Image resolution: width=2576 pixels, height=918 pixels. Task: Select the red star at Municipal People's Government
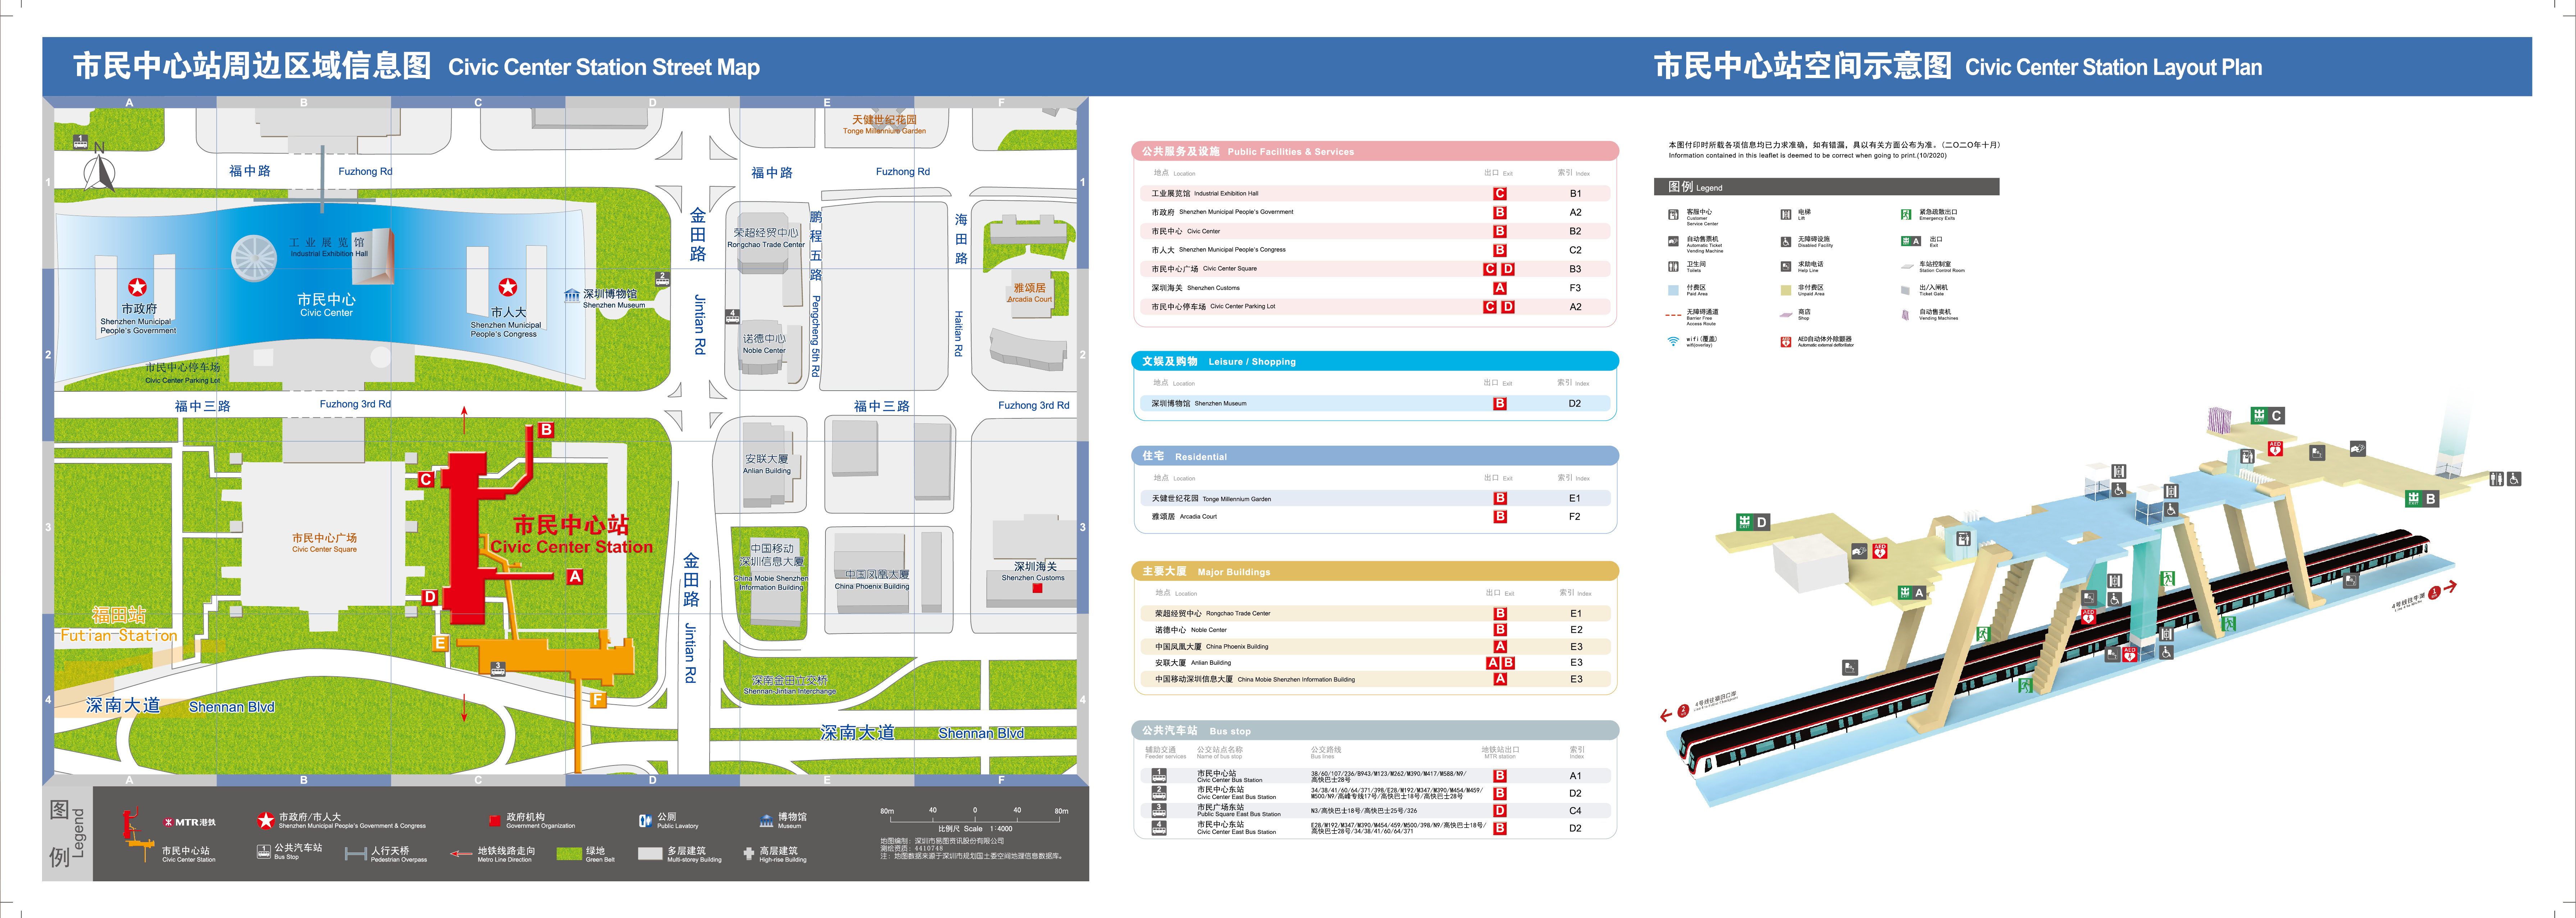pos(138,287)
